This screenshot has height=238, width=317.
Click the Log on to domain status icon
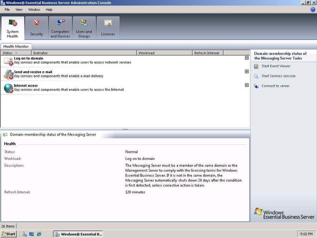8,61
